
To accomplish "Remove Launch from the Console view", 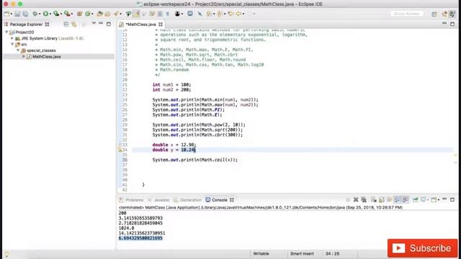I will tap(356, 200).
